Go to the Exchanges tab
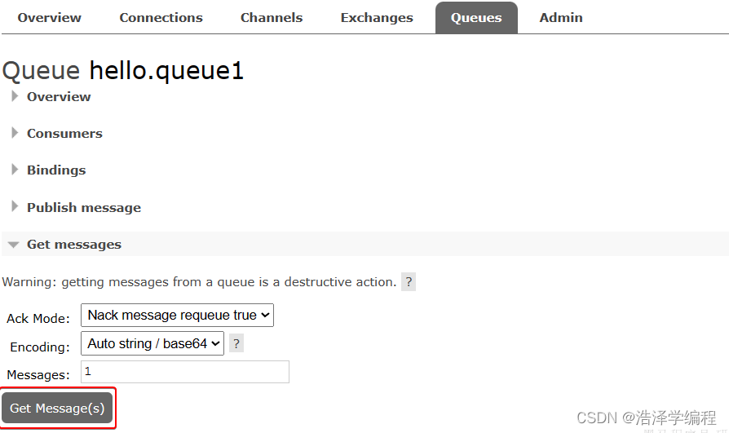Viewport: 729px width, 433px height. (x=377, y=18)
